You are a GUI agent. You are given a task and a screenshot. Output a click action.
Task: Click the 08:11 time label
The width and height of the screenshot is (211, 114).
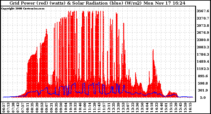coord(28,107)
